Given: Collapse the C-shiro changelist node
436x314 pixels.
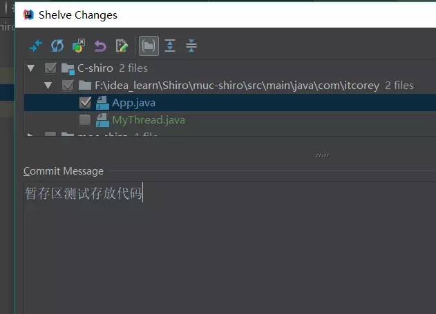Looking at the screenshot, I should (x=31, y=68).
